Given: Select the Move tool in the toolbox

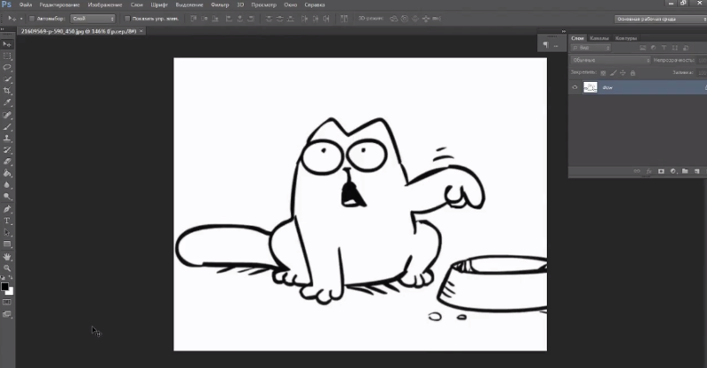Looking at the screenshot, I should tap(7, 44).
